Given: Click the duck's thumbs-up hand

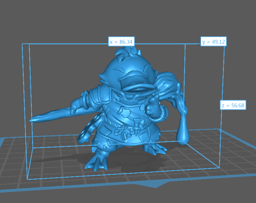Looking at the screenshot, I should [153, 108].
